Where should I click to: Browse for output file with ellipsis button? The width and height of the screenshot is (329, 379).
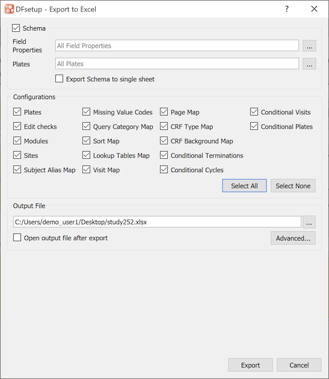[309, 222]
